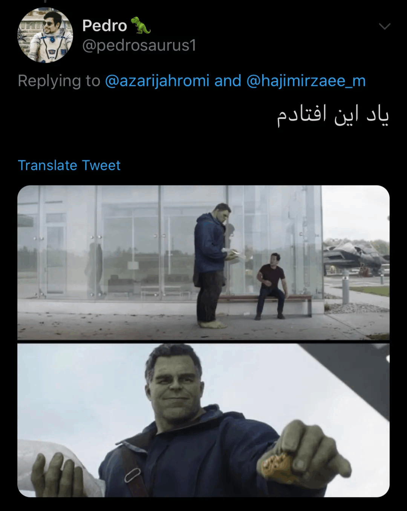
Task: Open the display name Pedro
Action: [x=105, y=26]
